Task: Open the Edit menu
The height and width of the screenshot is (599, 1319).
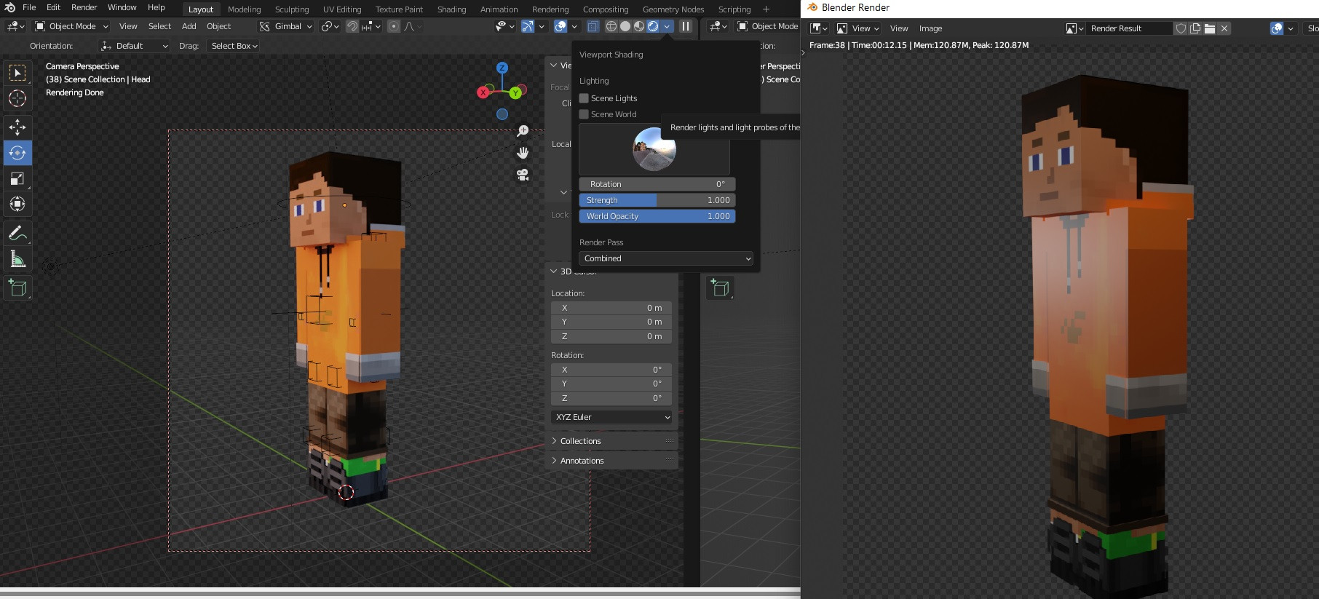Action: tap(54, 7)
